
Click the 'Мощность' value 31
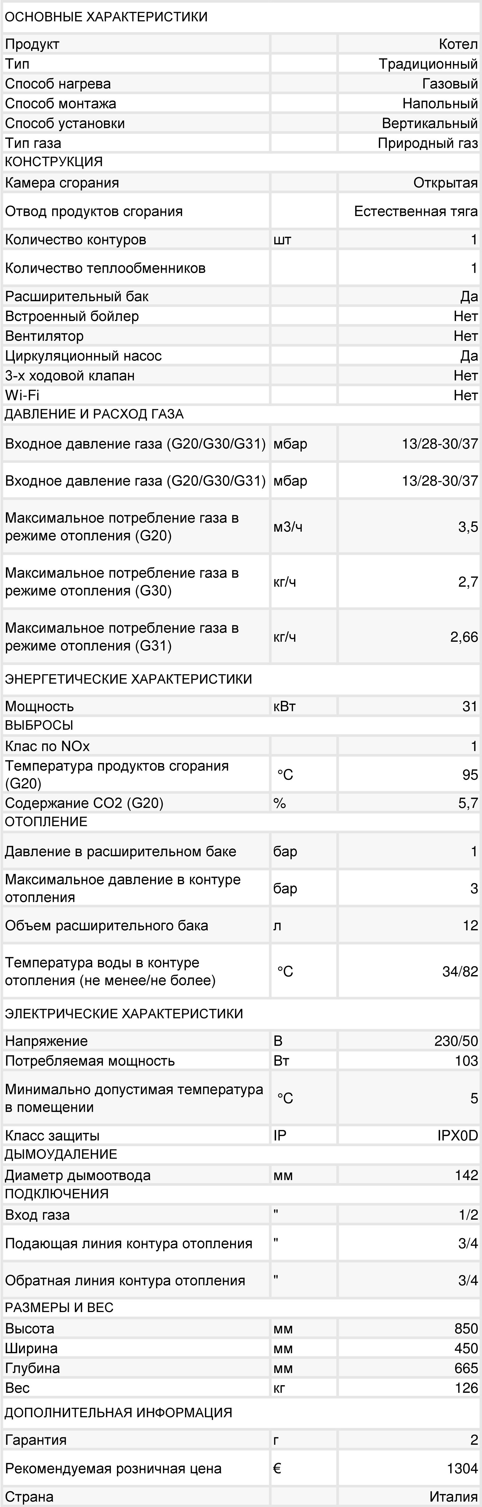coord(470,706)
